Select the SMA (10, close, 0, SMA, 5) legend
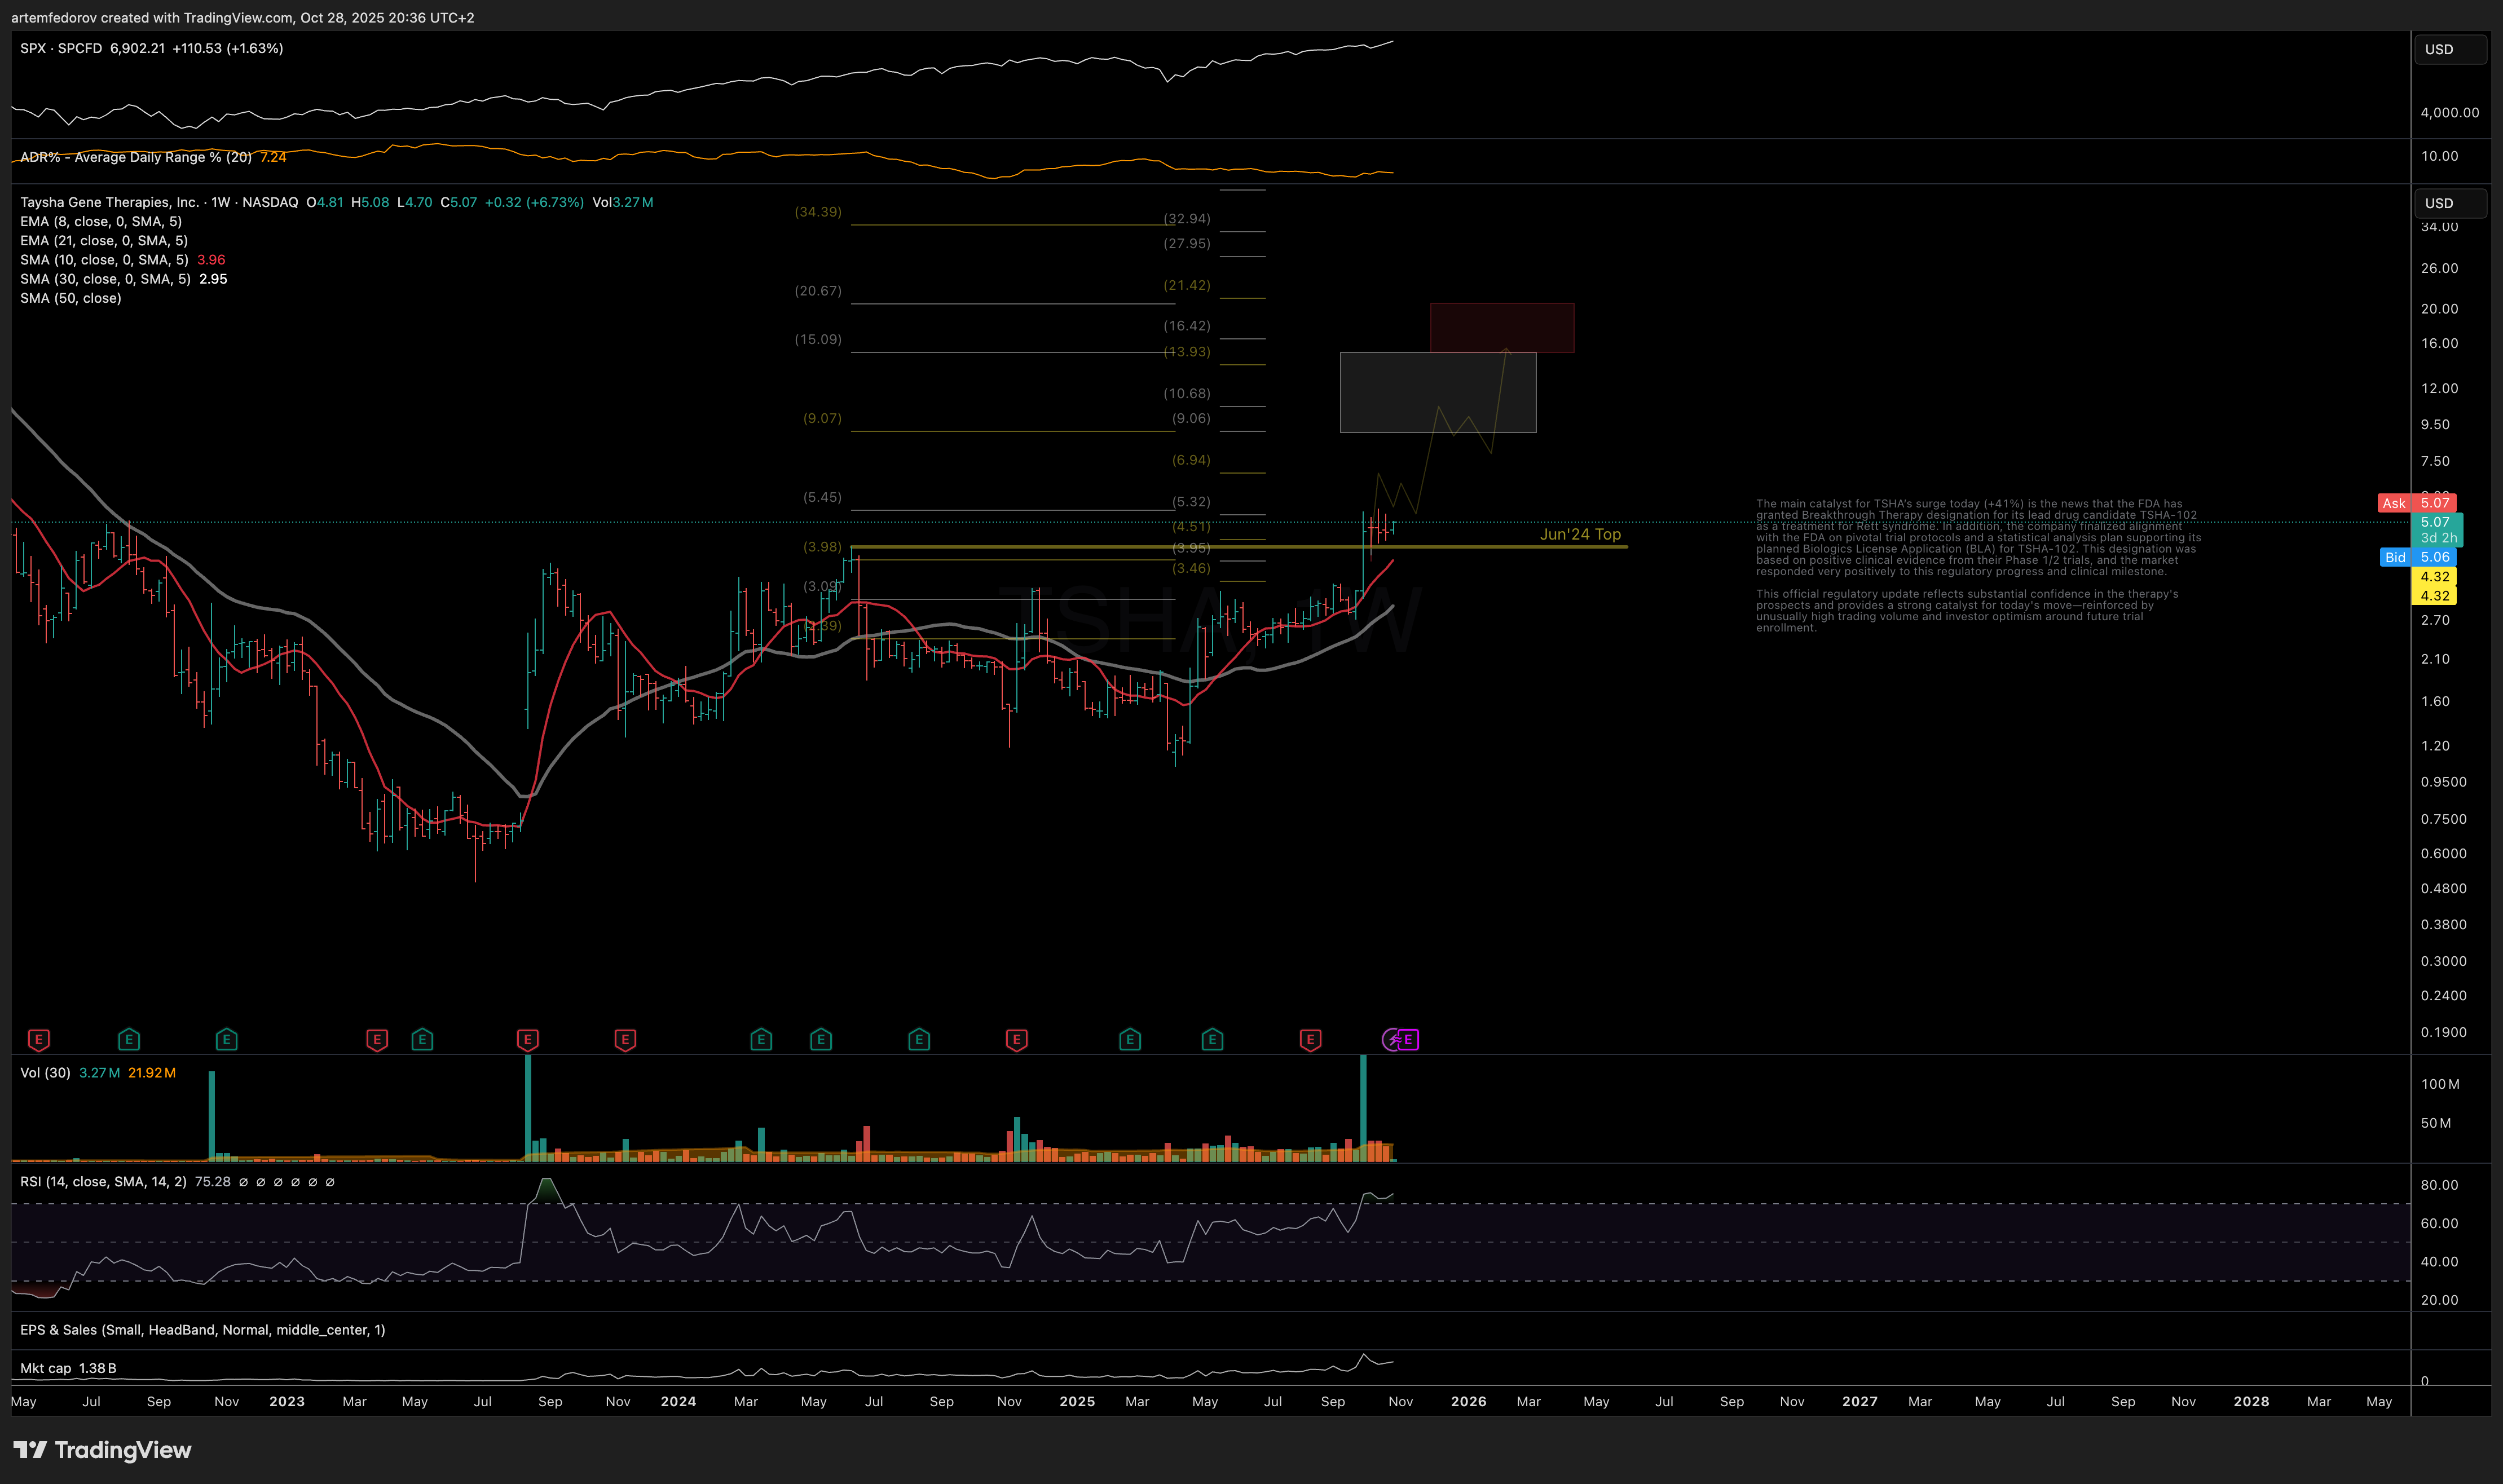2503x1484 pixels. click(x=104, y=260)
